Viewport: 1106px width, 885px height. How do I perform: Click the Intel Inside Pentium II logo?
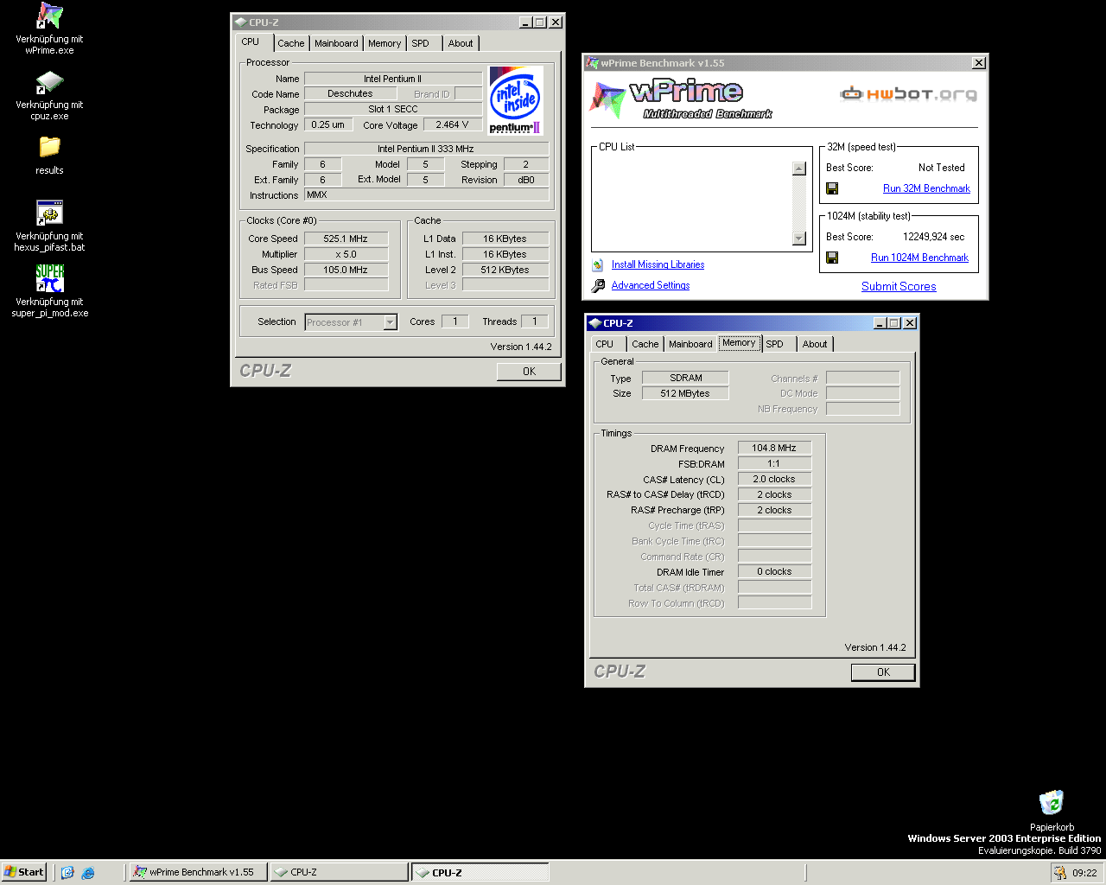click(516, 101)
